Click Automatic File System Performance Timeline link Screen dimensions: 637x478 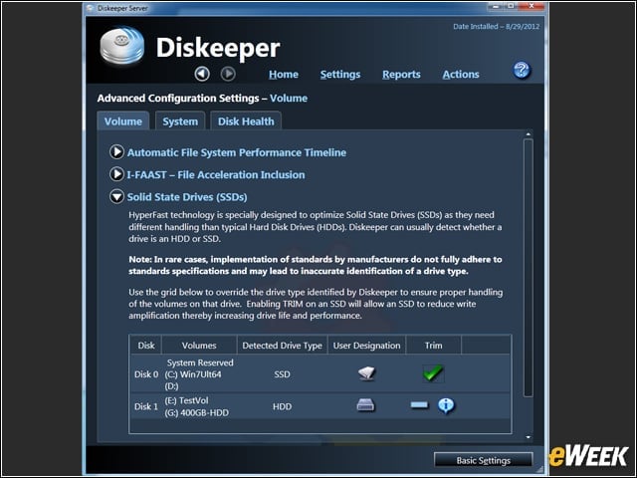[237, 152]
